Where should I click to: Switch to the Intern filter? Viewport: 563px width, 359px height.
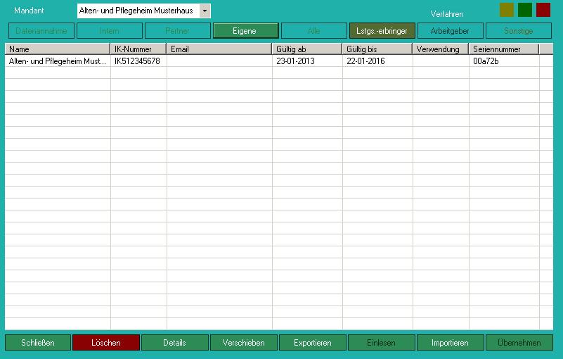coord(110,31)
